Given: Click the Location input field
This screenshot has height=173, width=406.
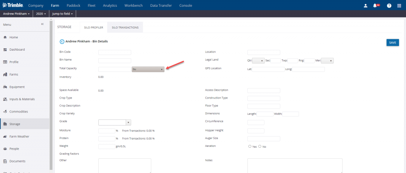Looking at the screenshot, I should (x=264, y=53).
